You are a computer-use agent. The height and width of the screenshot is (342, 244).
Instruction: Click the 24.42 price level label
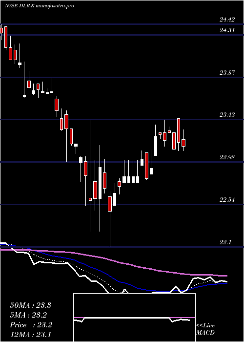(227, 20)
